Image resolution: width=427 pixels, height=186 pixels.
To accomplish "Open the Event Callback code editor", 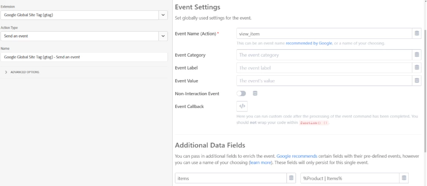I will (242, 107).
